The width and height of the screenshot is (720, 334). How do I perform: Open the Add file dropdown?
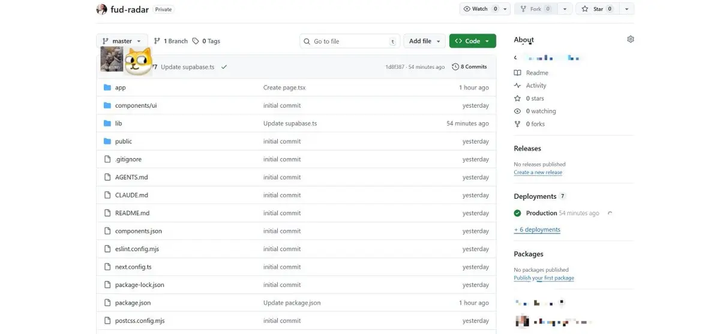(424, 41)
